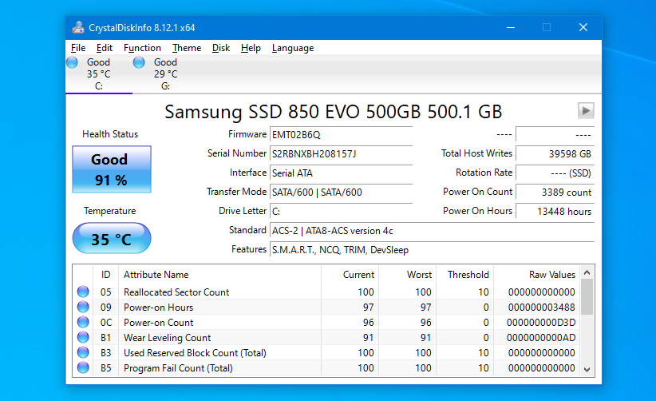The height and width of the screenshot is (401, 656).
Task: Click status orb for G: drive tab
Action: coord(139,63)
